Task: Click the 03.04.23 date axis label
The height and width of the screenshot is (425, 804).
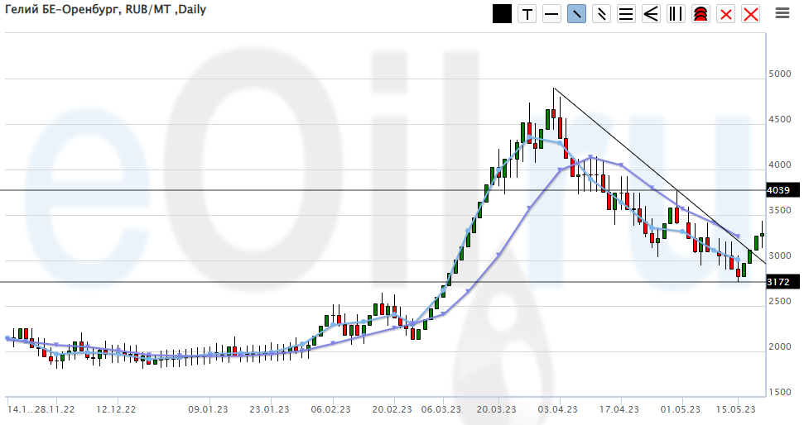Action: tap(557, 409)
